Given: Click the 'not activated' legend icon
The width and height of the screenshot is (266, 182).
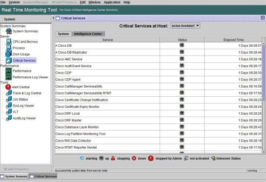Looking at the screenshot, I should 186,158.
